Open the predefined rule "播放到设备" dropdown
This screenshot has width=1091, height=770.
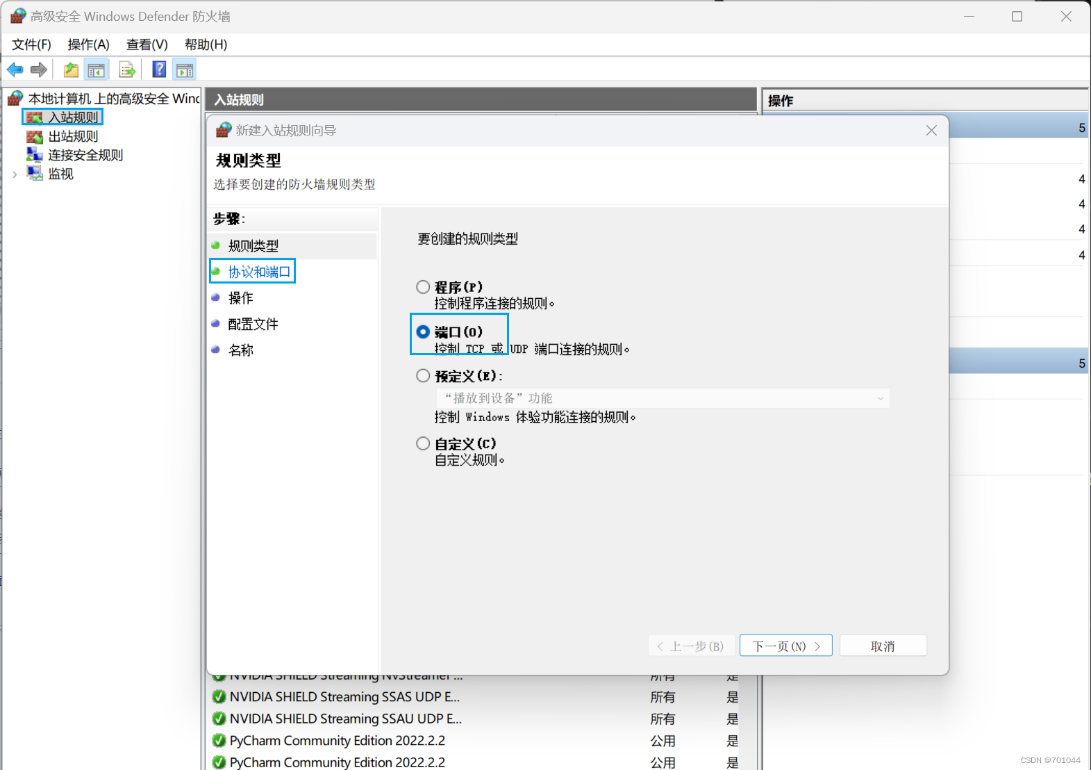coord(663,398)
